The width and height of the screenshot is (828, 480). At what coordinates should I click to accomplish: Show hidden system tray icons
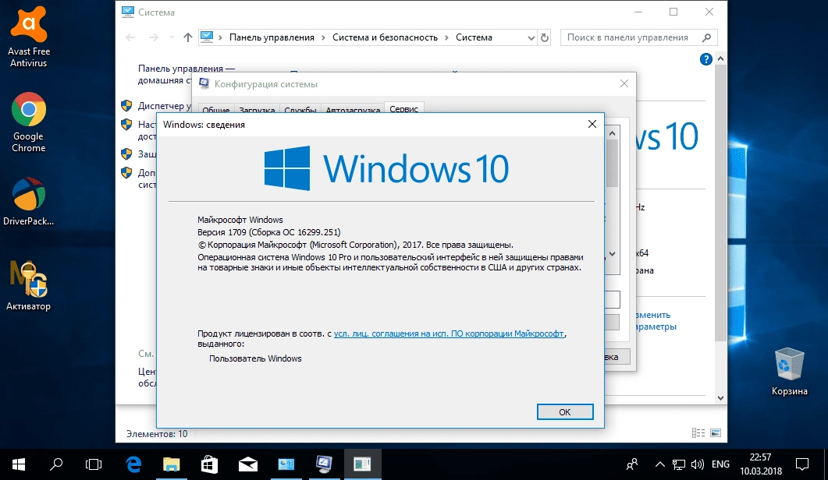pyautogui.click(x=659, y=464)
